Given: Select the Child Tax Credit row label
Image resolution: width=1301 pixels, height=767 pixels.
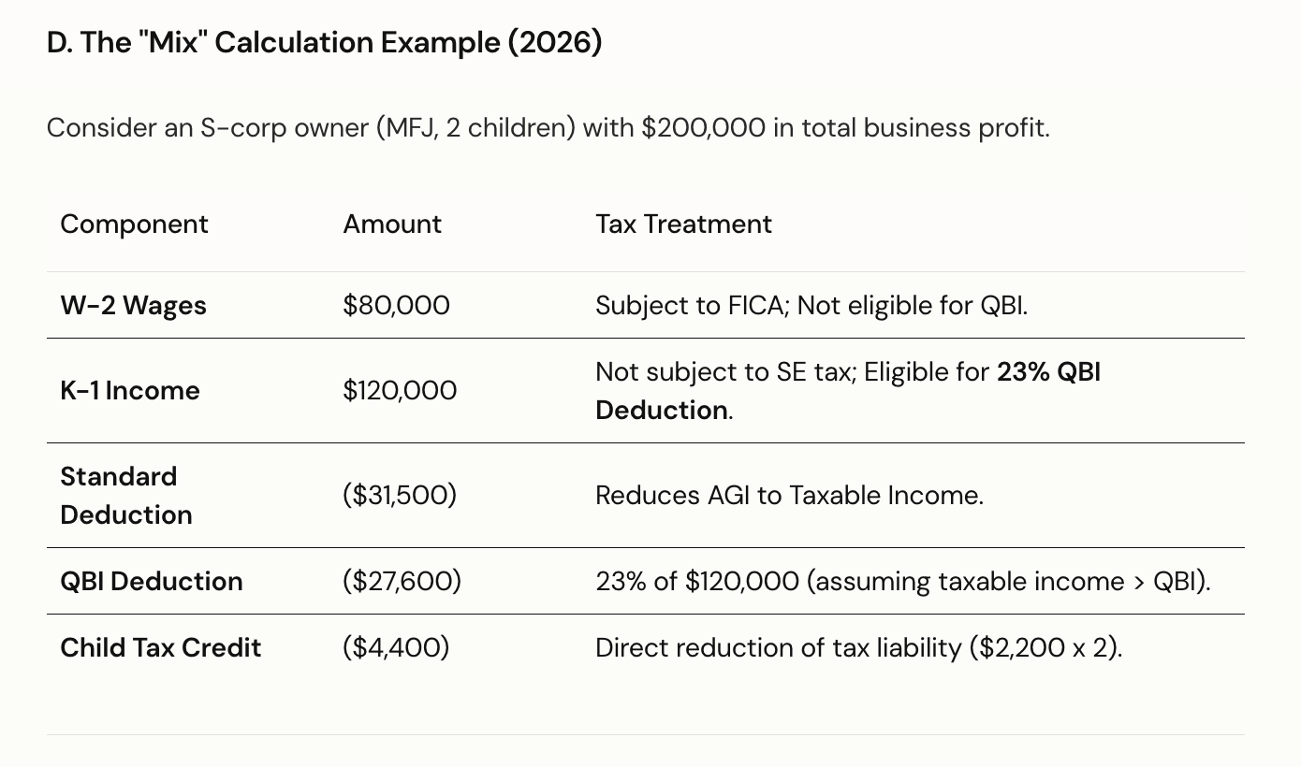Looking at the screenshot, I should click(x=160, y=647).
